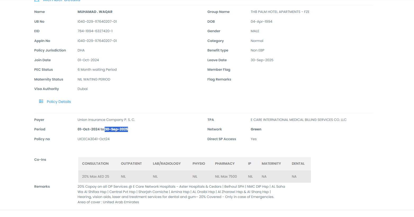414x217 pixels.
Task: Click the Maternity Status field label
Action: (49, 79)
